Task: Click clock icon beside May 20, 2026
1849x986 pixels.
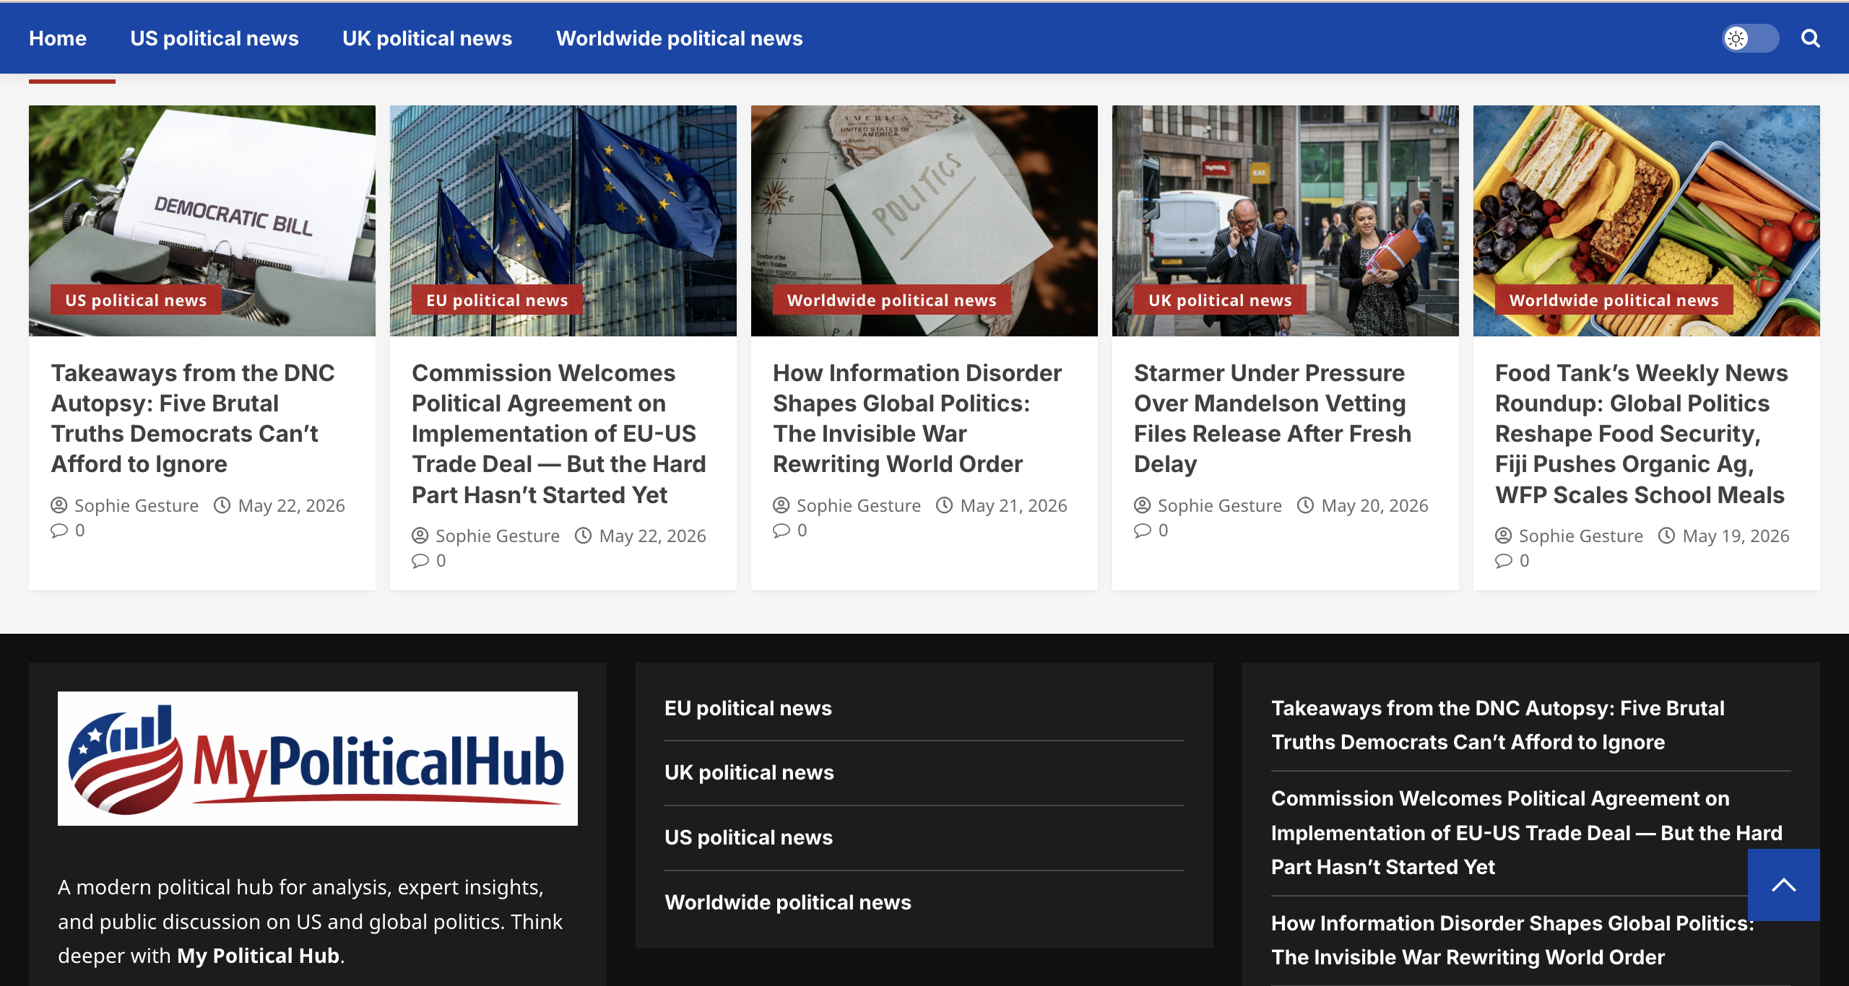Action: (1306, 505)
